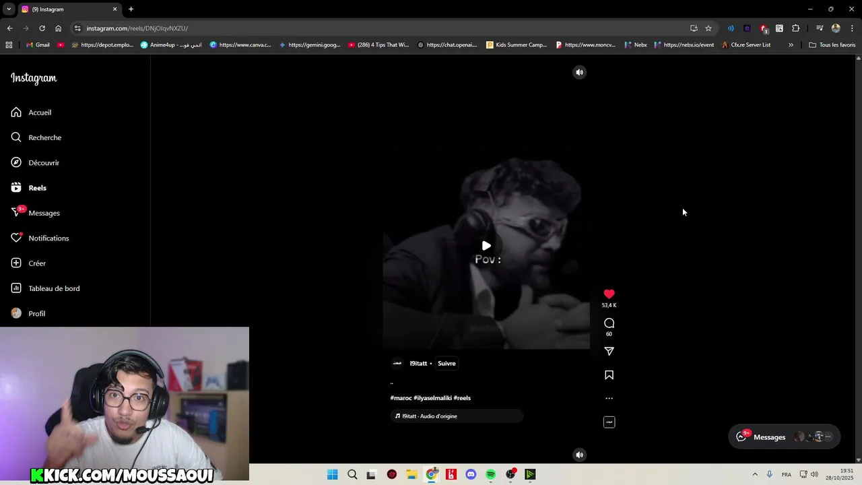
Task: Open the #ilyaselmaliki hashtag
Action: (x=432, y=398)
